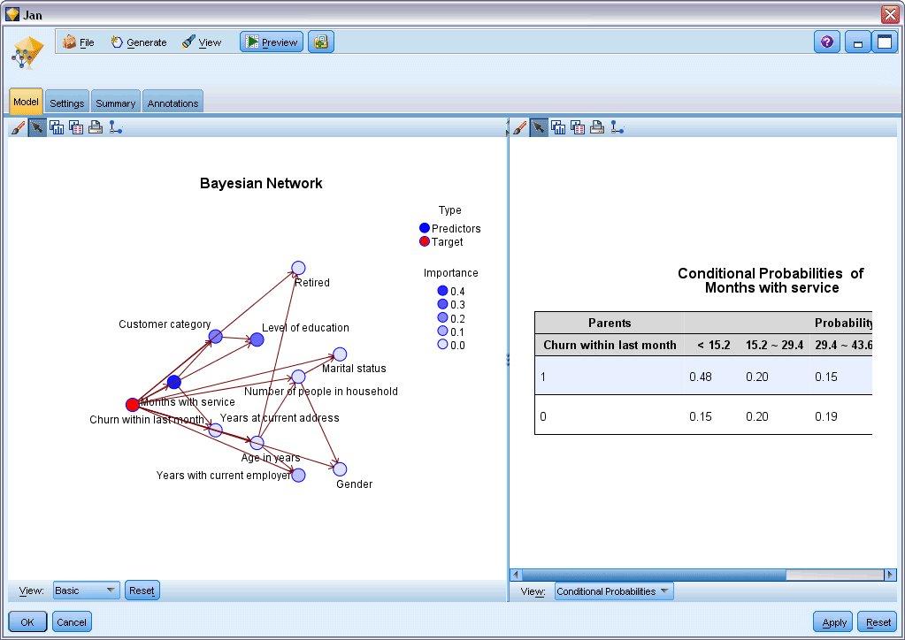
Task: Click the 'Churn within last month' table header
Action: 610,345
